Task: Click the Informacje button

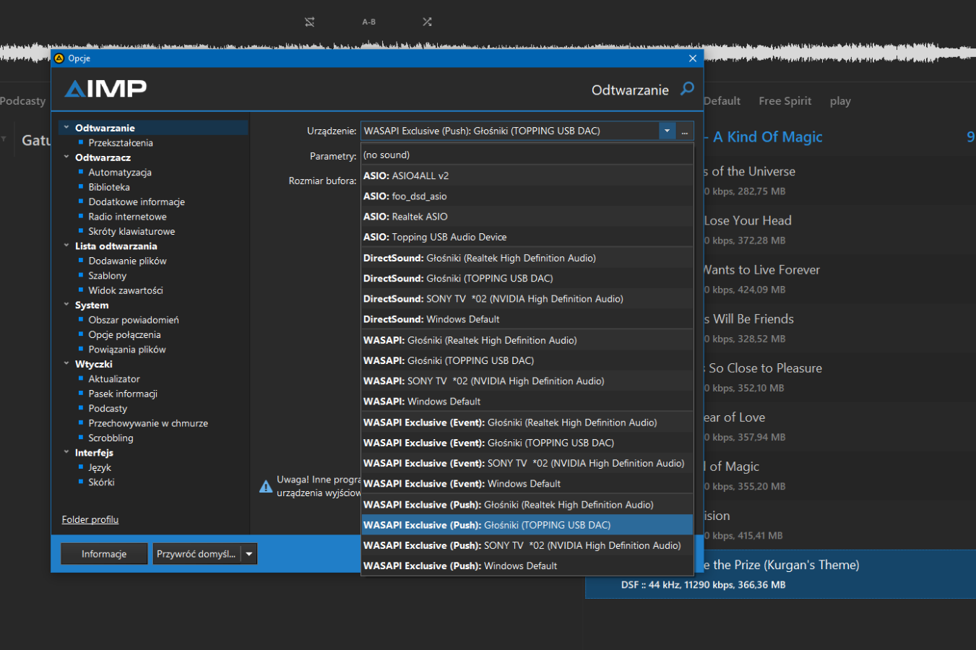Action: [104, 554]
